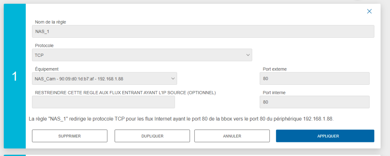Confirm the rule with the APPLIQUER button
This screenshot has width=390, height=156.
point(325,136)
